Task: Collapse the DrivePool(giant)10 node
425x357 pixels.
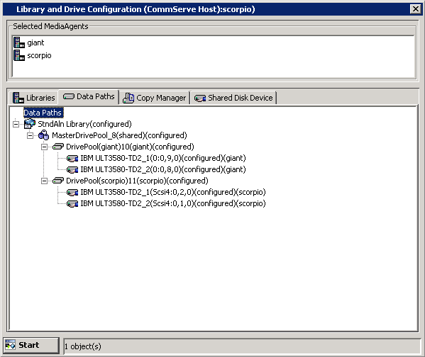Action: tap(44, 147)
